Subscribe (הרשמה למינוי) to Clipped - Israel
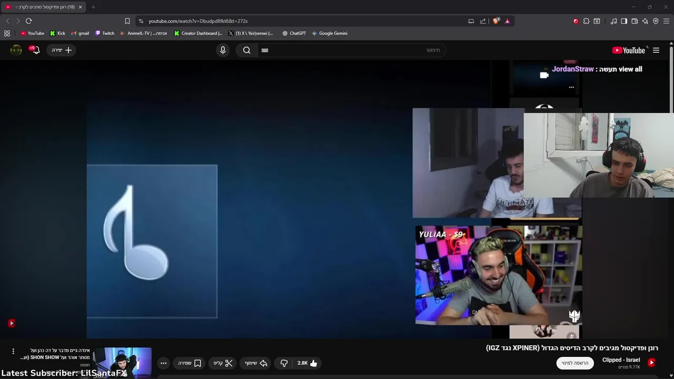Image resolution: width=674 pixels, height=379 pixels. coord(575,363)
